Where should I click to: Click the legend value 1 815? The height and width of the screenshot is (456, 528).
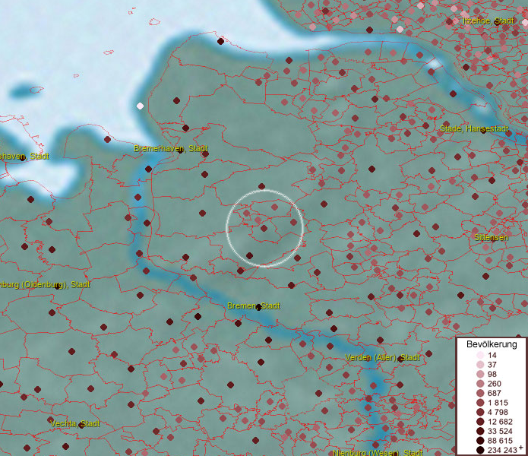[498, 403]
